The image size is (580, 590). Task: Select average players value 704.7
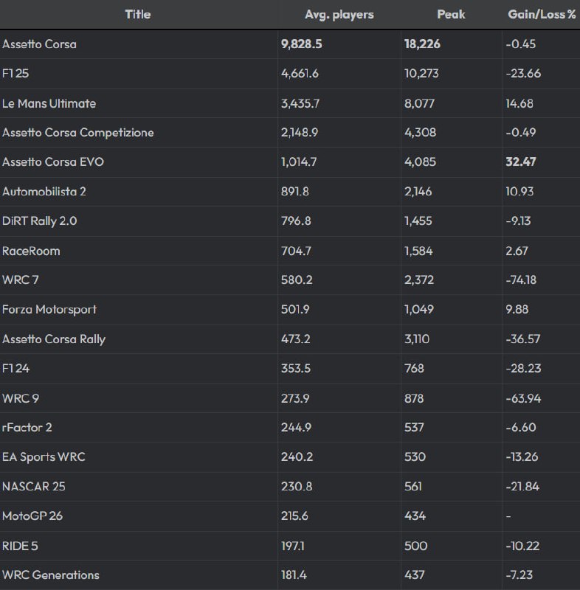pyautogui.click(x=296, y=251)
